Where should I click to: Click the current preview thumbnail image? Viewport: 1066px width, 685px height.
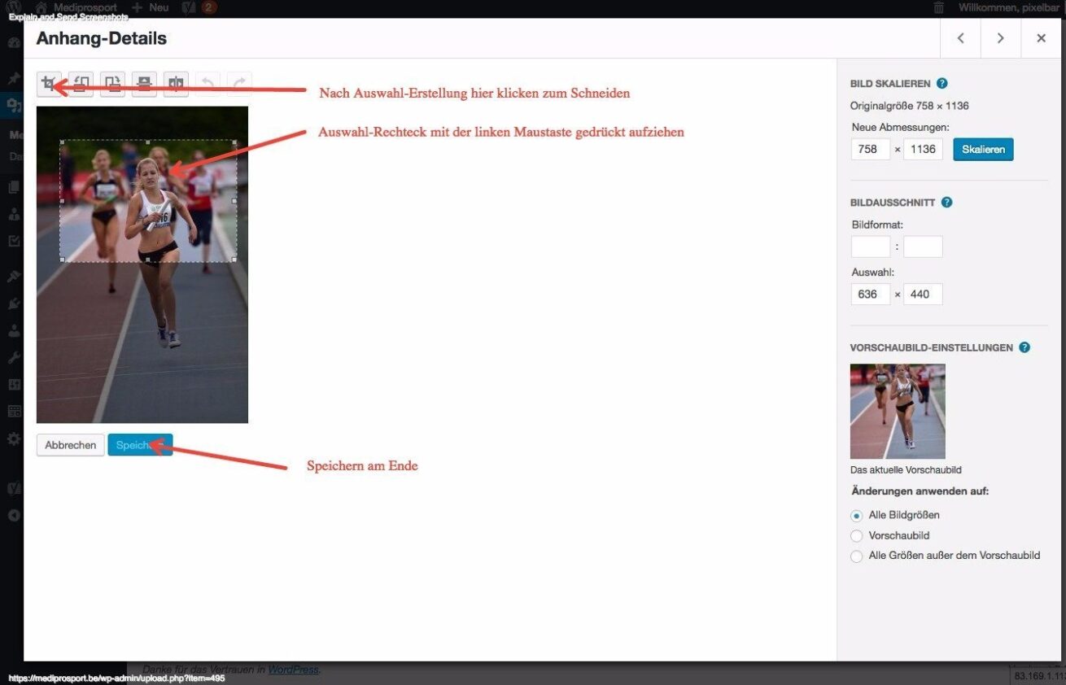pyautogui.click(x=898, y=412)
